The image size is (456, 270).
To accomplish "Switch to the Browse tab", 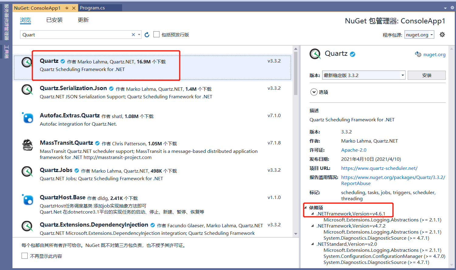I will point(26,20).
